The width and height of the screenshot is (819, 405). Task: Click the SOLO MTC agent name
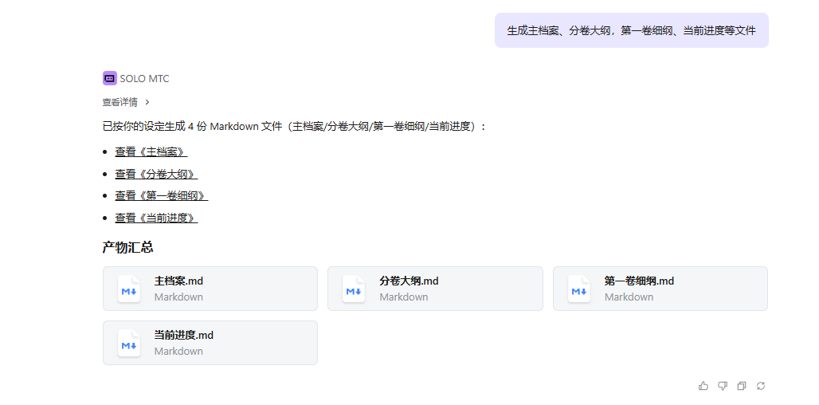tap(144, 78)
